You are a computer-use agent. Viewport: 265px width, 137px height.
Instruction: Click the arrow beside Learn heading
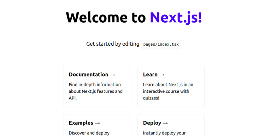(x=161, y=75)
